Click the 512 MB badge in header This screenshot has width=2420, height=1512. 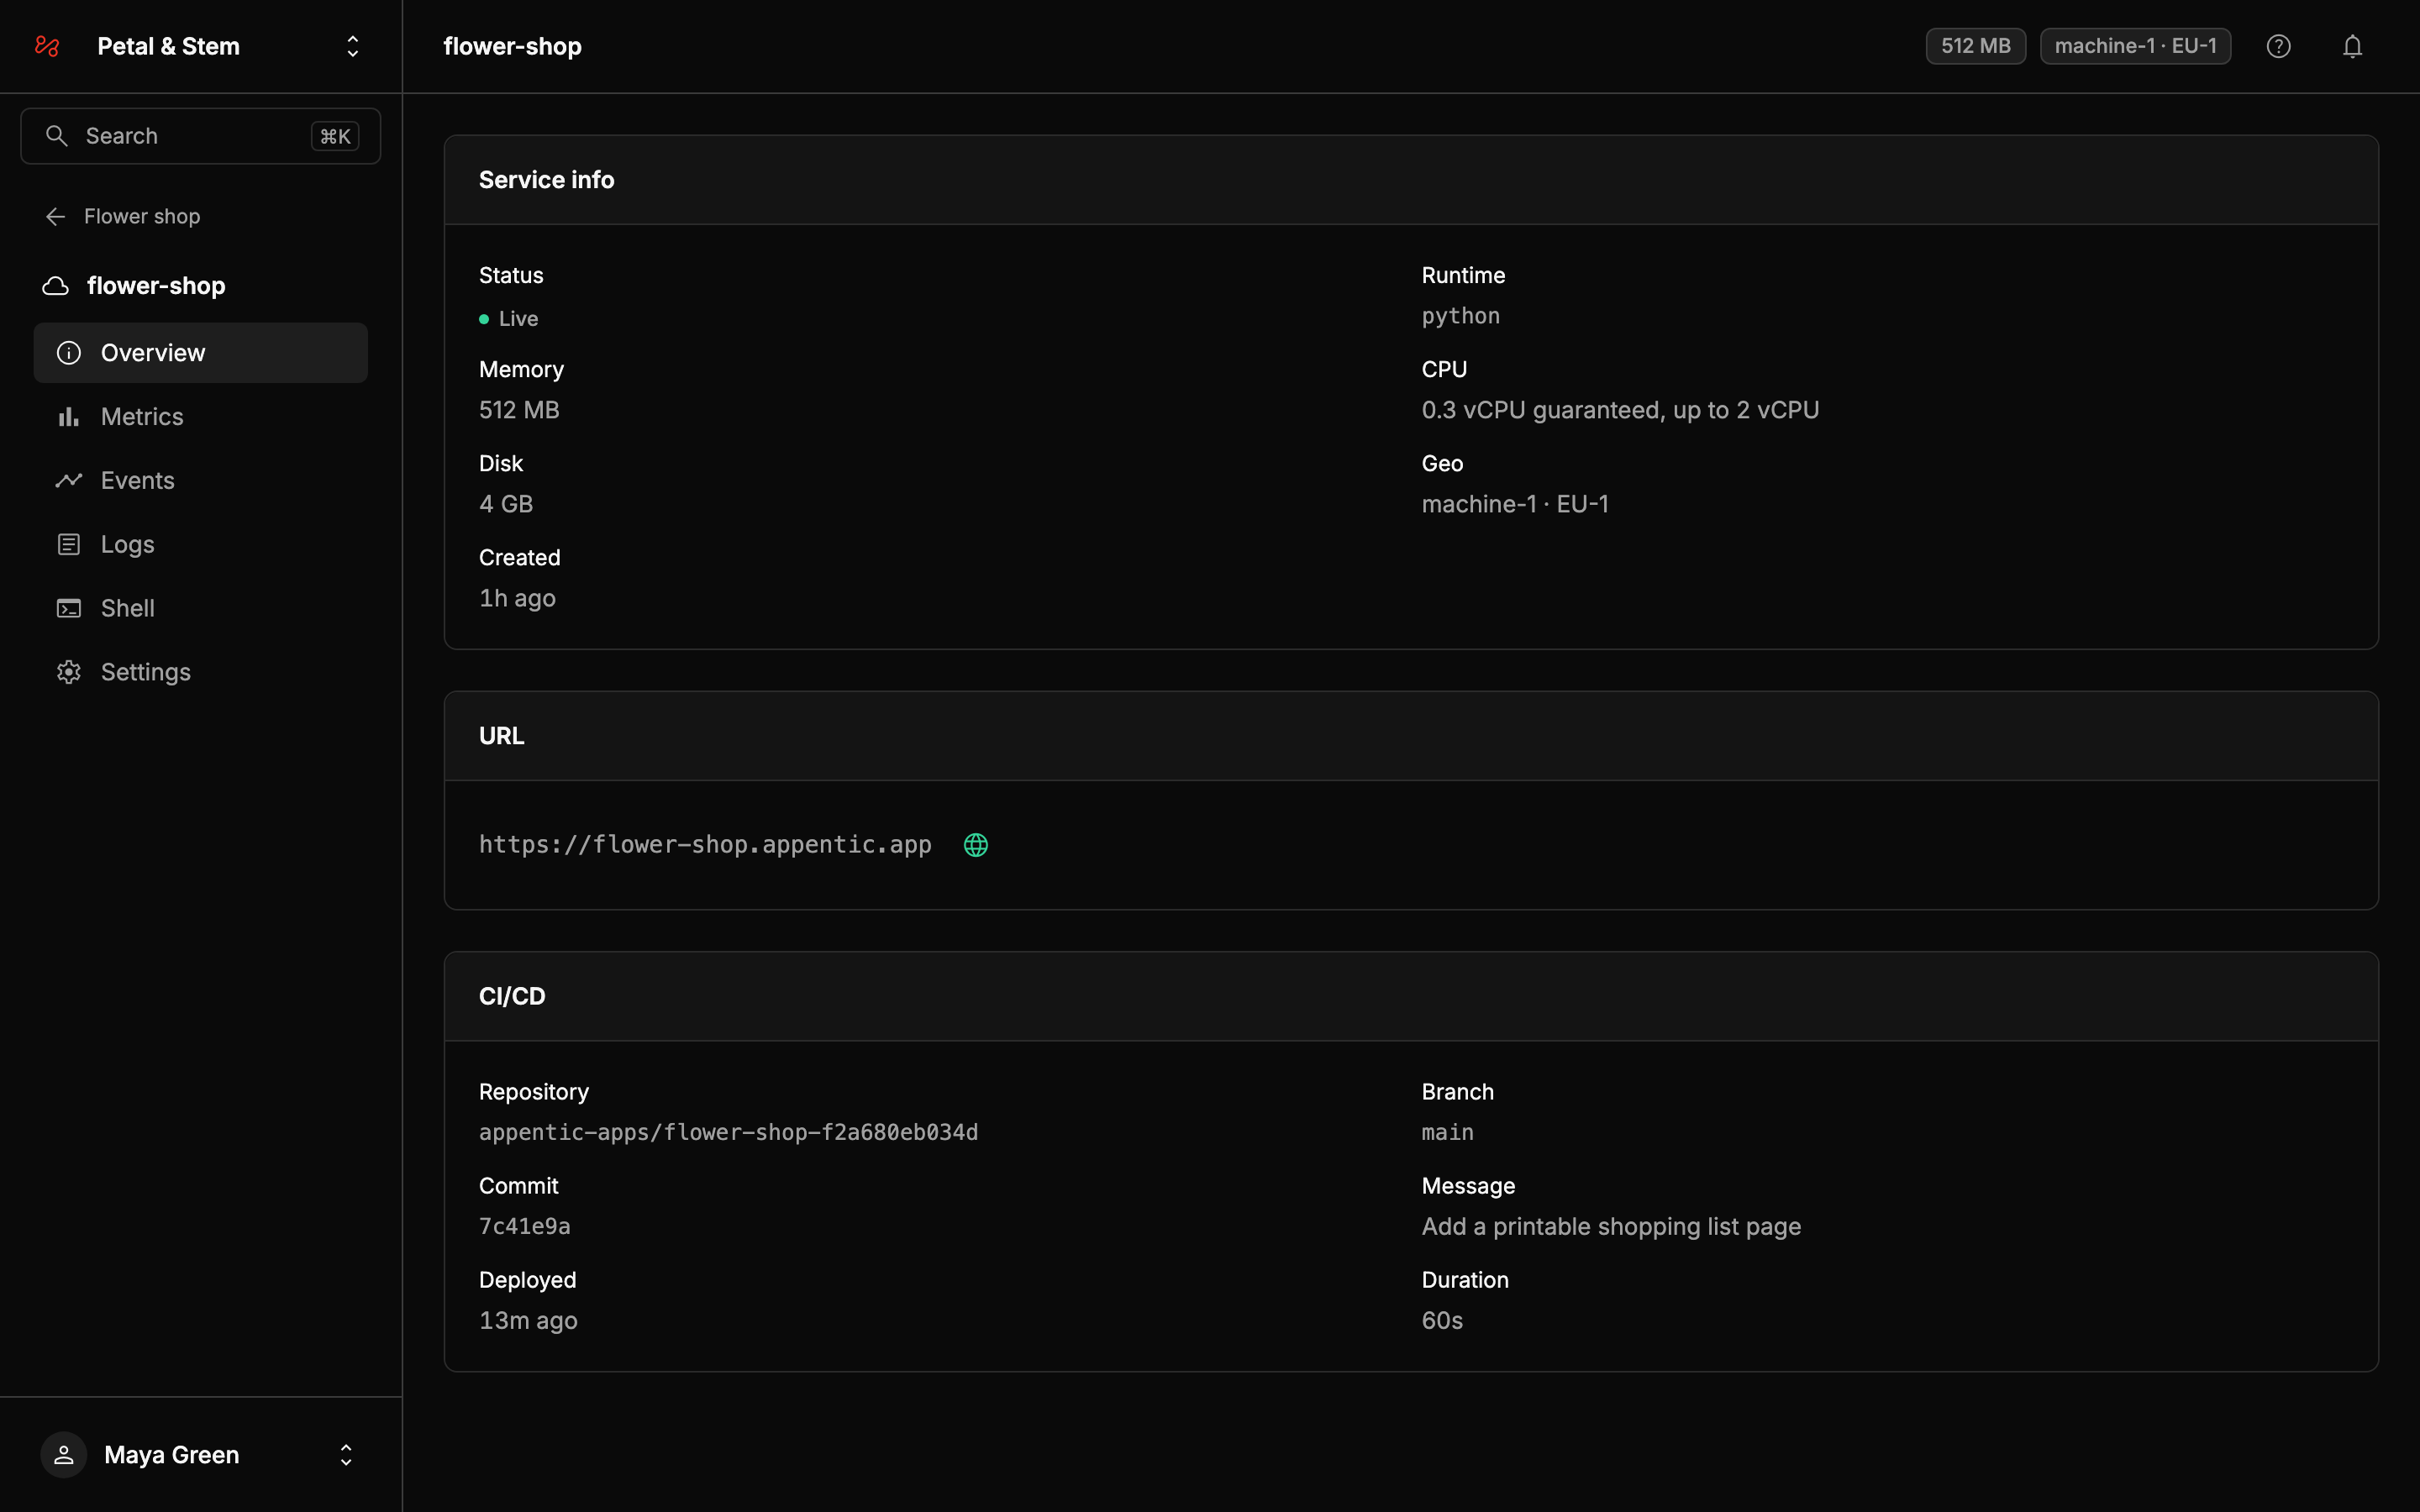[1975, 46]
